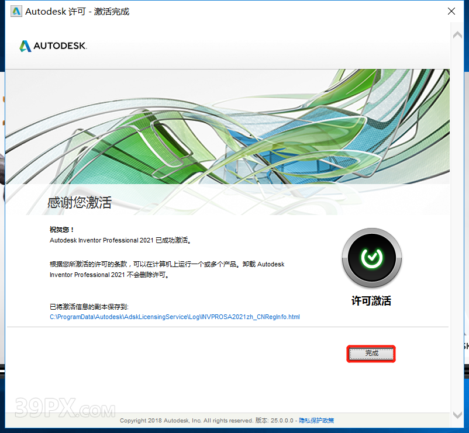Click the scroll up arrow of the dialog

457,35
